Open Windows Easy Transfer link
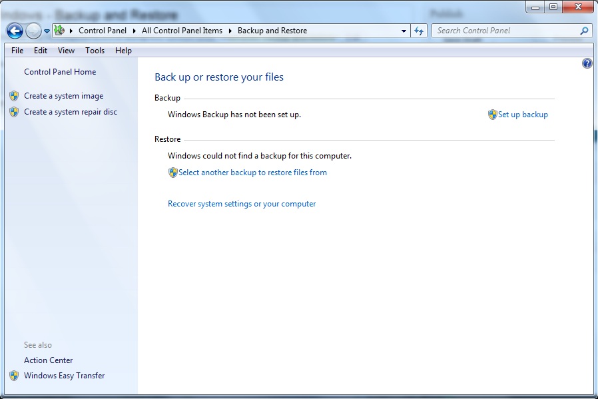Viewport: 598px width, 399px height. coord(64,375)
